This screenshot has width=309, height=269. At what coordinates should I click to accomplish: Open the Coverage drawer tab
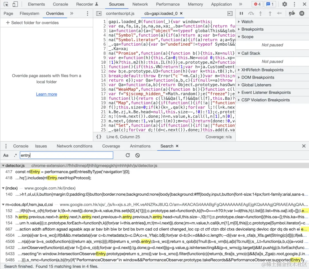(111, 146)
